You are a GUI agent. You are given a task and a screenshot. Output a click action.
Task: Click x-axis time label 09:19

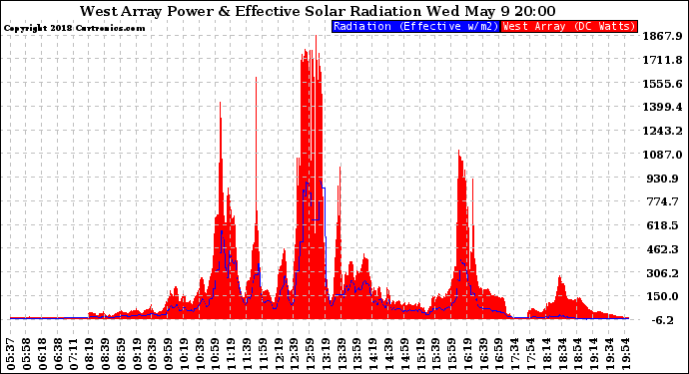137,354
